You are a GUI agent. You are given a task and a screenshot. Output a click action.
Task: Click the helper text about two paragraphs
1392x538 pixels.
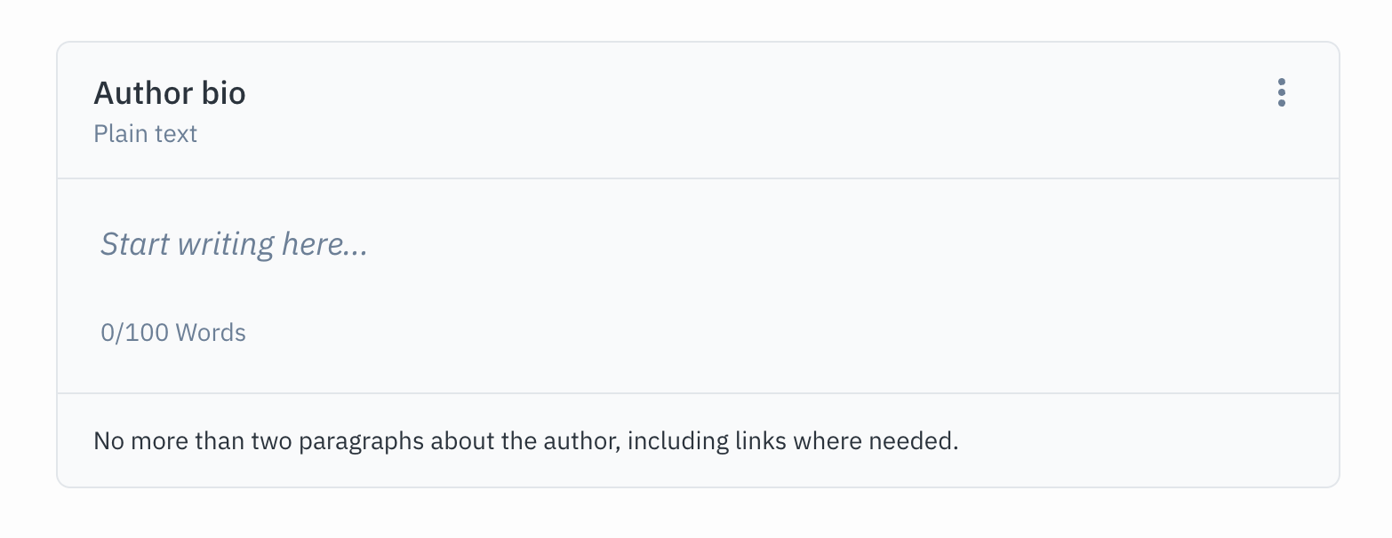tap(526, 439)
